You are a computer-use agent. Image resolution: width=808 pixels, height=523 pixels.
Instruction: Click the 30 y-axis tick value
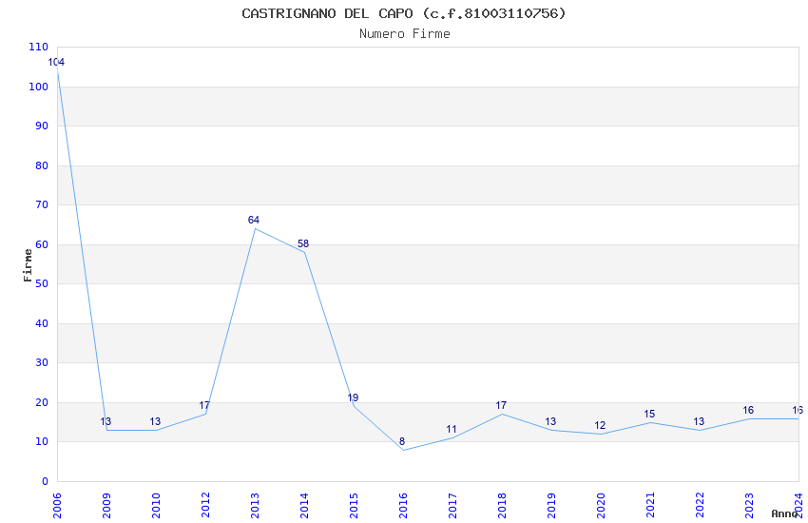point(42,362)
